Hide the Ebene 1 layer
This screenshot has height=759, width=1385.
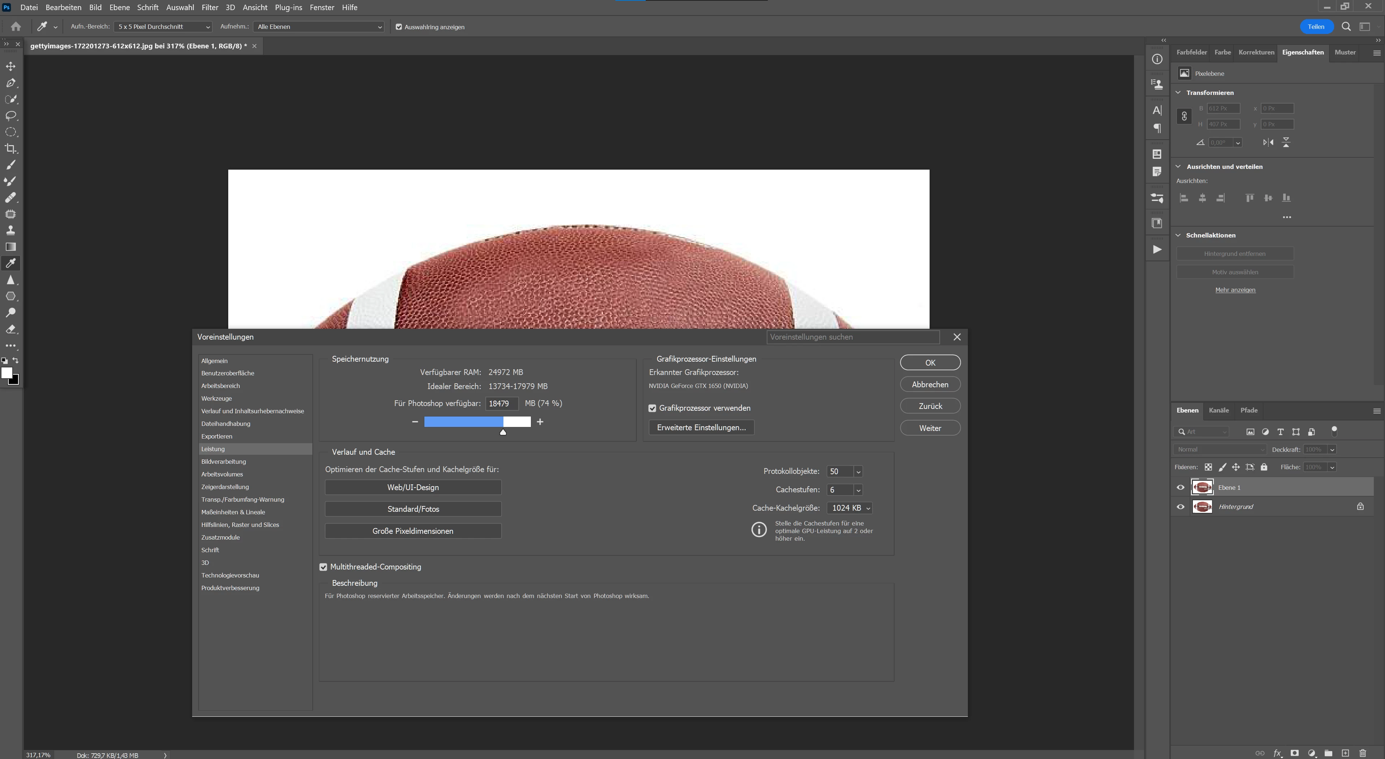pos(1181,488)
